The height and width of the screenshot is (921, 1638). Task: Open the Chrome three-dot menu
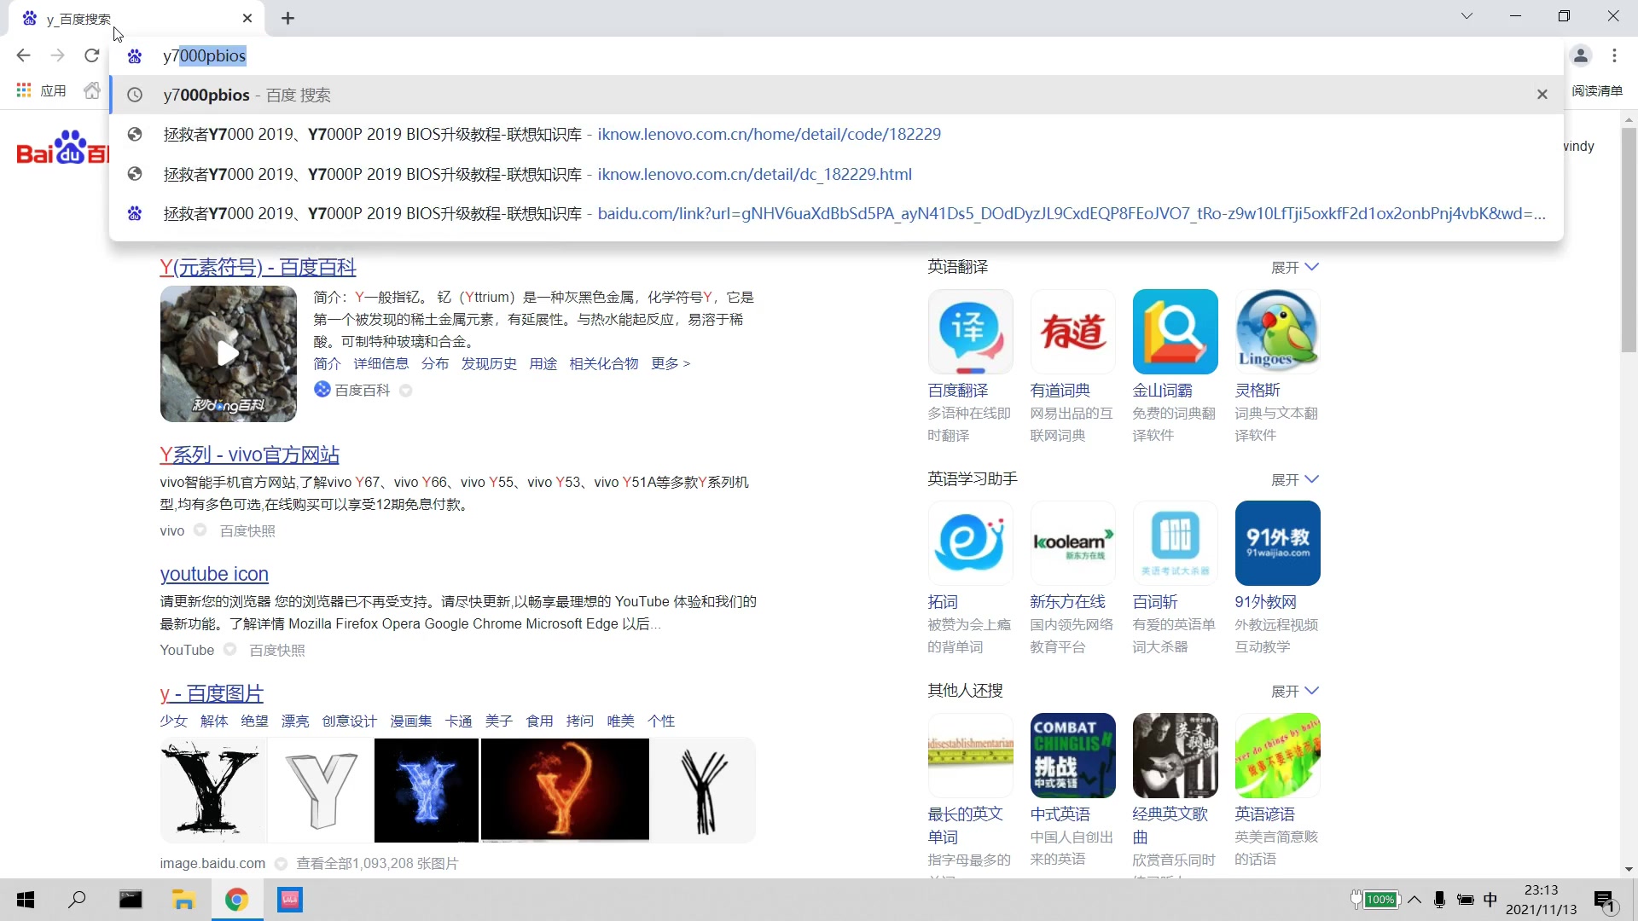[x=1614, y=55]
